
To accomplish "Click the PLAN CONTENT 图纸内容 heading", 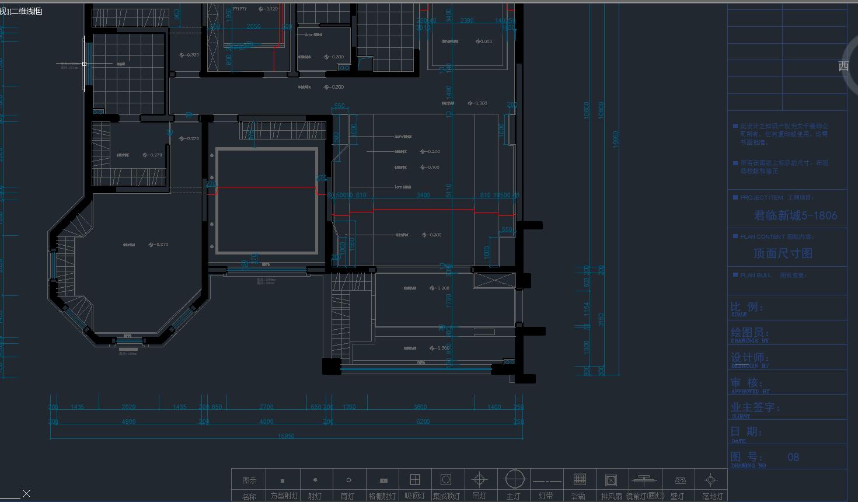I will click(x=777, y=237).
